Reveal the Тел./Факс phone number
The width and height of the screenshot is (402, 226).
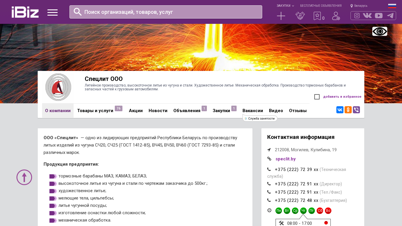point(297,192)
